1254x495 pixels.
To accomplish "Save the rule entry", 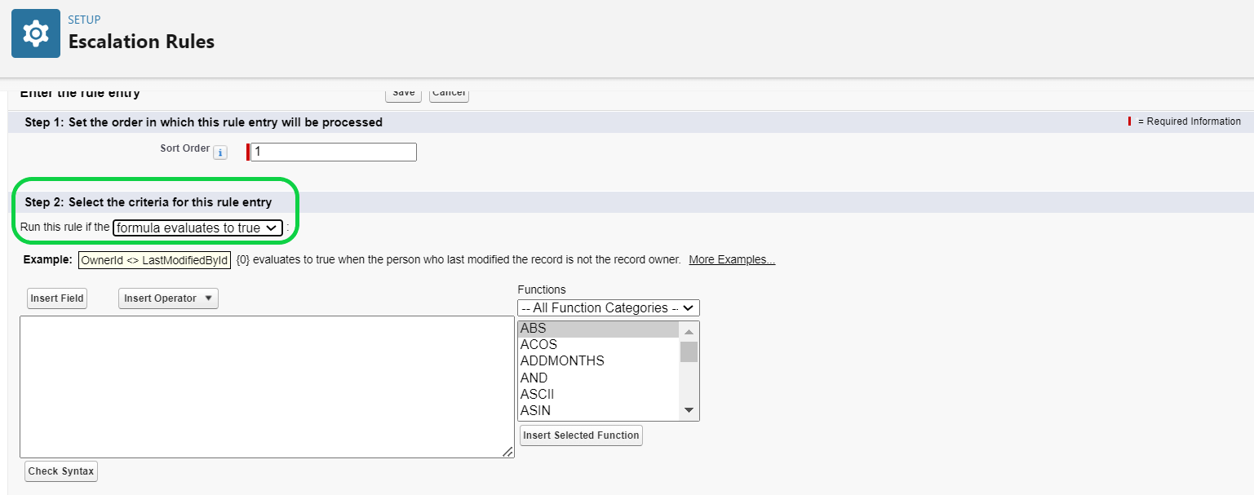I will point(403,93).
